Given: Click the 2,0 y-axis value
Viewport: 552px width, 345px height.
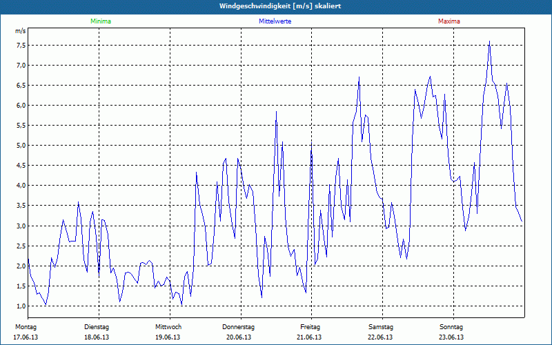Looking at the screenshot, I should 21,266.
